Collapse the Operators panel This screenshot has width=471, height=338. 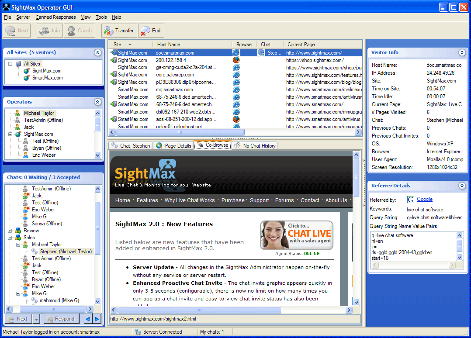tap(97, 102)
